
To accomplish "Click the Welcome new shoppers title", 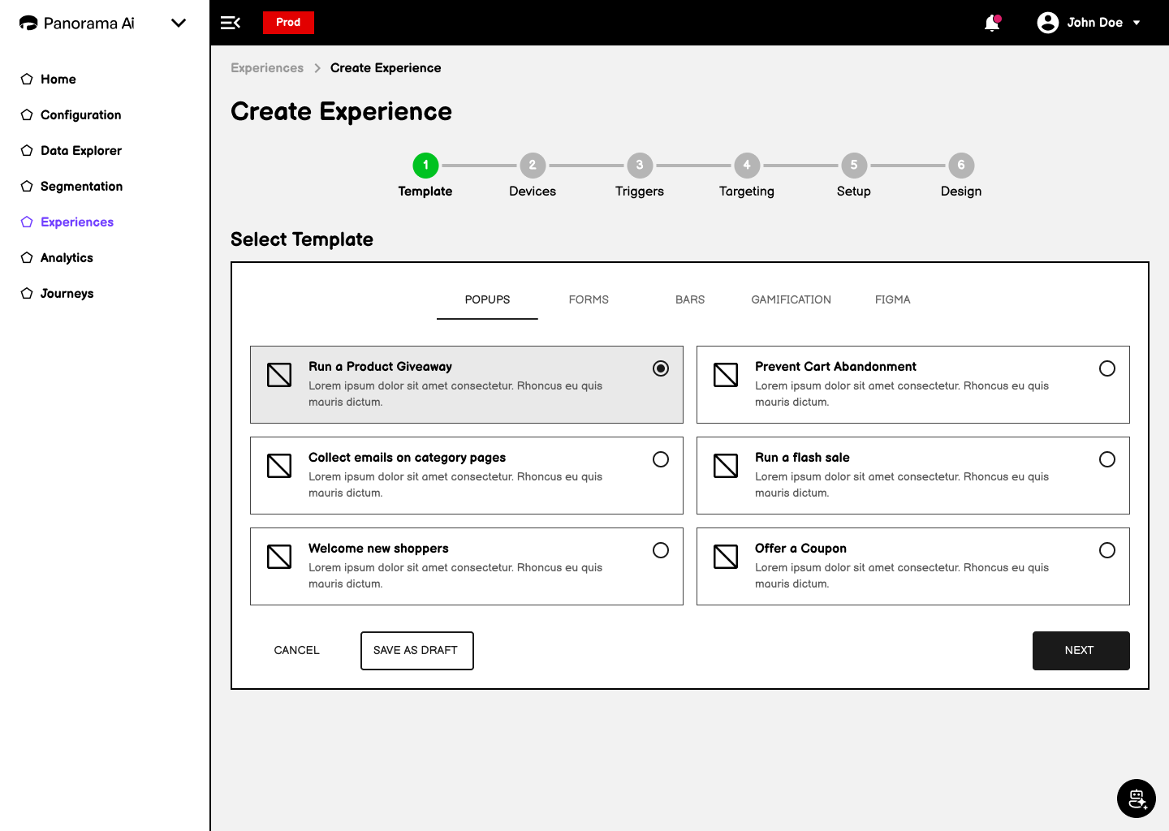I will [378, 549].
